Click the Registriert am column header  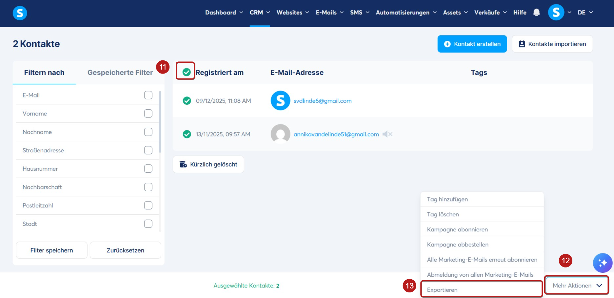click(220, 73)
